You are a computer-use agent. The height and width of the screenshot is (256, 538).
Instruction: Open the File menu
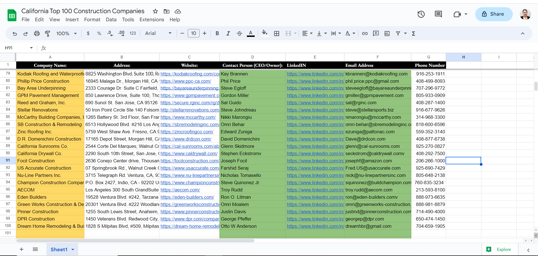point(25,20)
